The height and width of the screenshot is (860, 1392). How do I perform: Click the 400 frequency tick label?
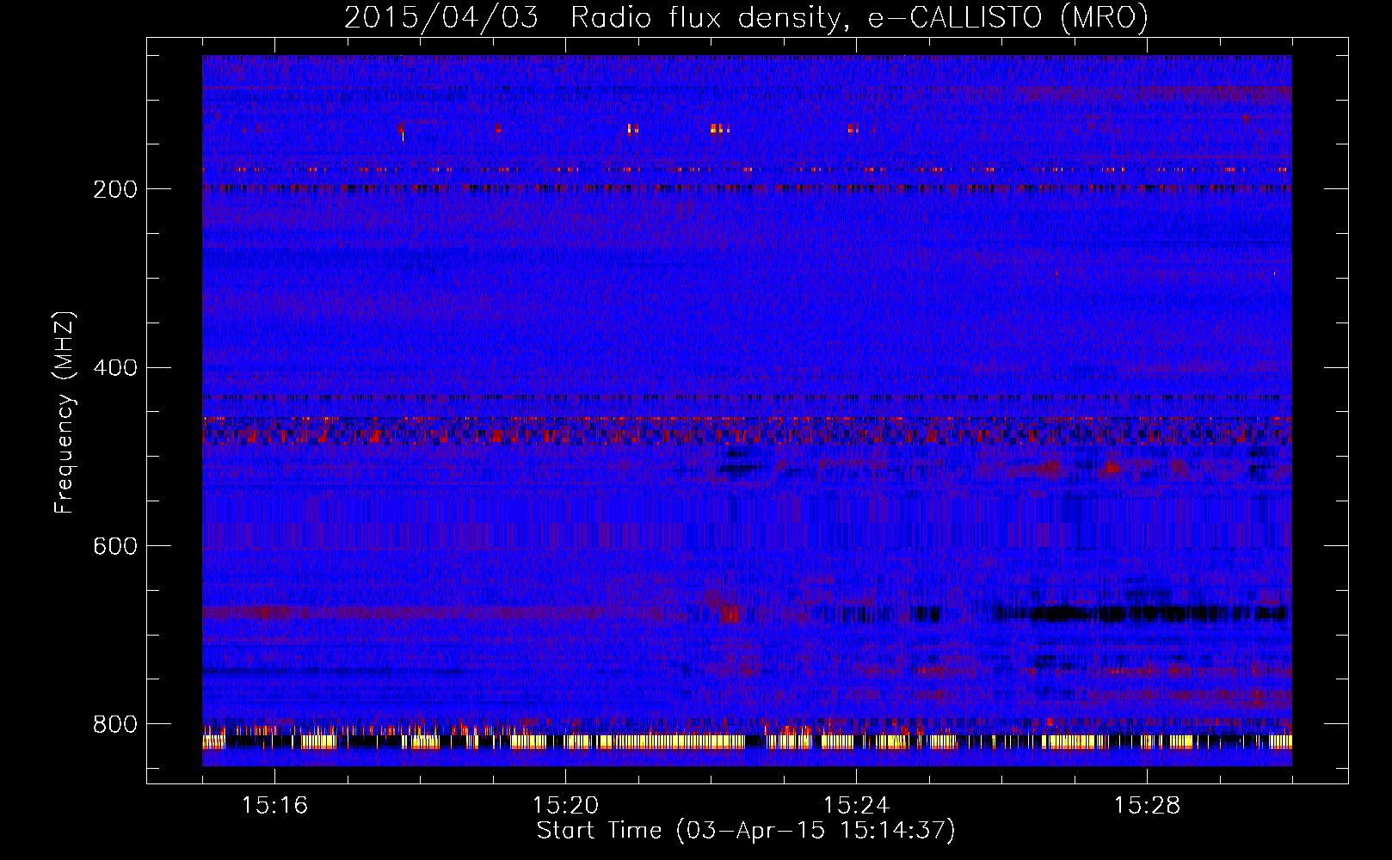tap(115, 368)
